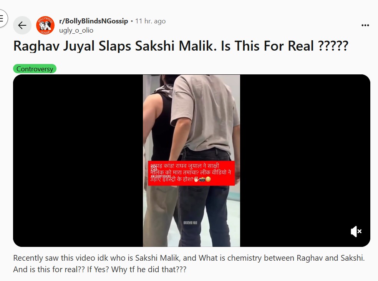Open user ugly_o_olio's profile
This screenshot has height=281, width=378.
coord(76,30)
